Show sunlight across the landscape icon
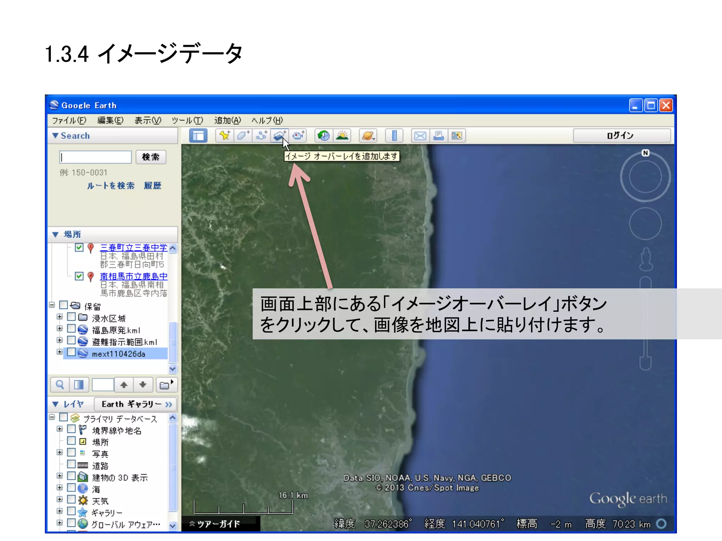Viewport: 722px width, 541px height. [342, 136]
